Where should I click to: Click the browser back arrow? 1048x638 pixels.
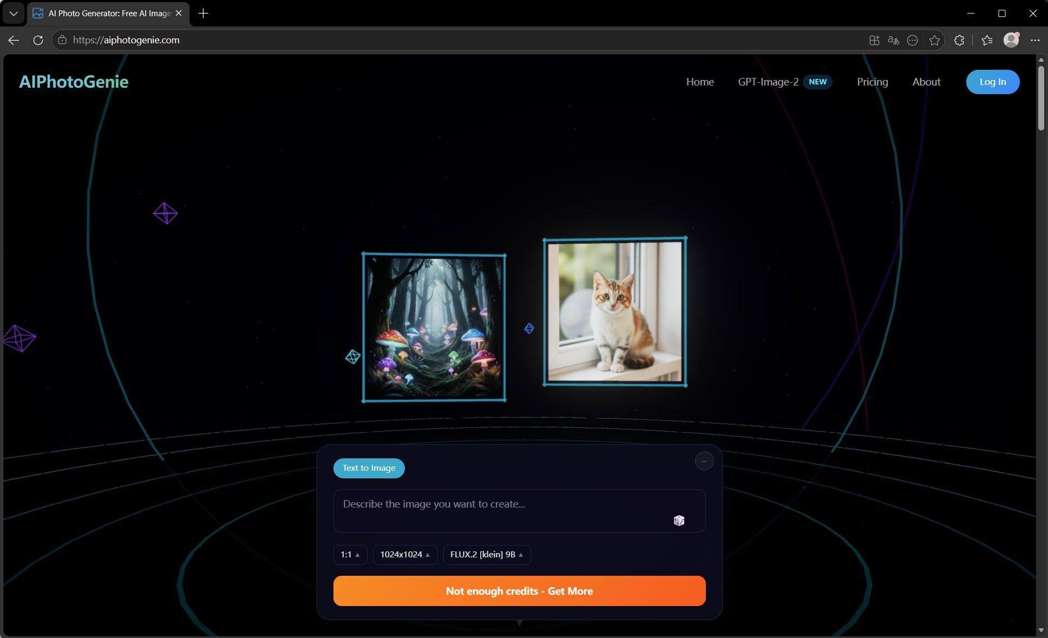pyautogui.click(x=14, y=40)
